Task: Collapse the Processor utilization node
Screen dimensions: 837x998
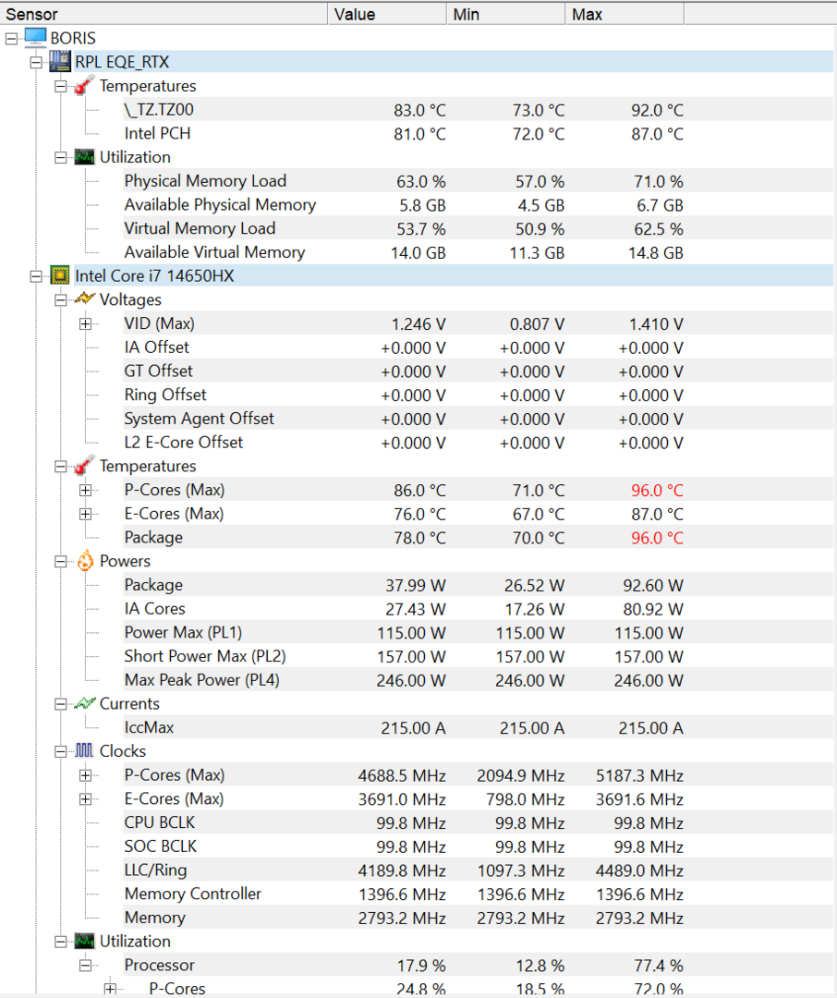Action: pyautogui.click(x=85, y=965)
